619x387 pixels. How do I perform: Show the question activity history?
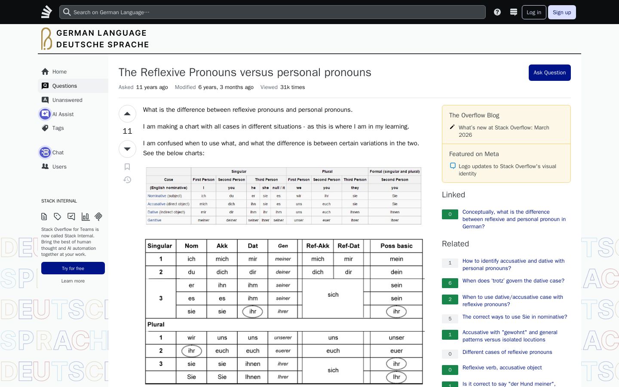point(127,180)
